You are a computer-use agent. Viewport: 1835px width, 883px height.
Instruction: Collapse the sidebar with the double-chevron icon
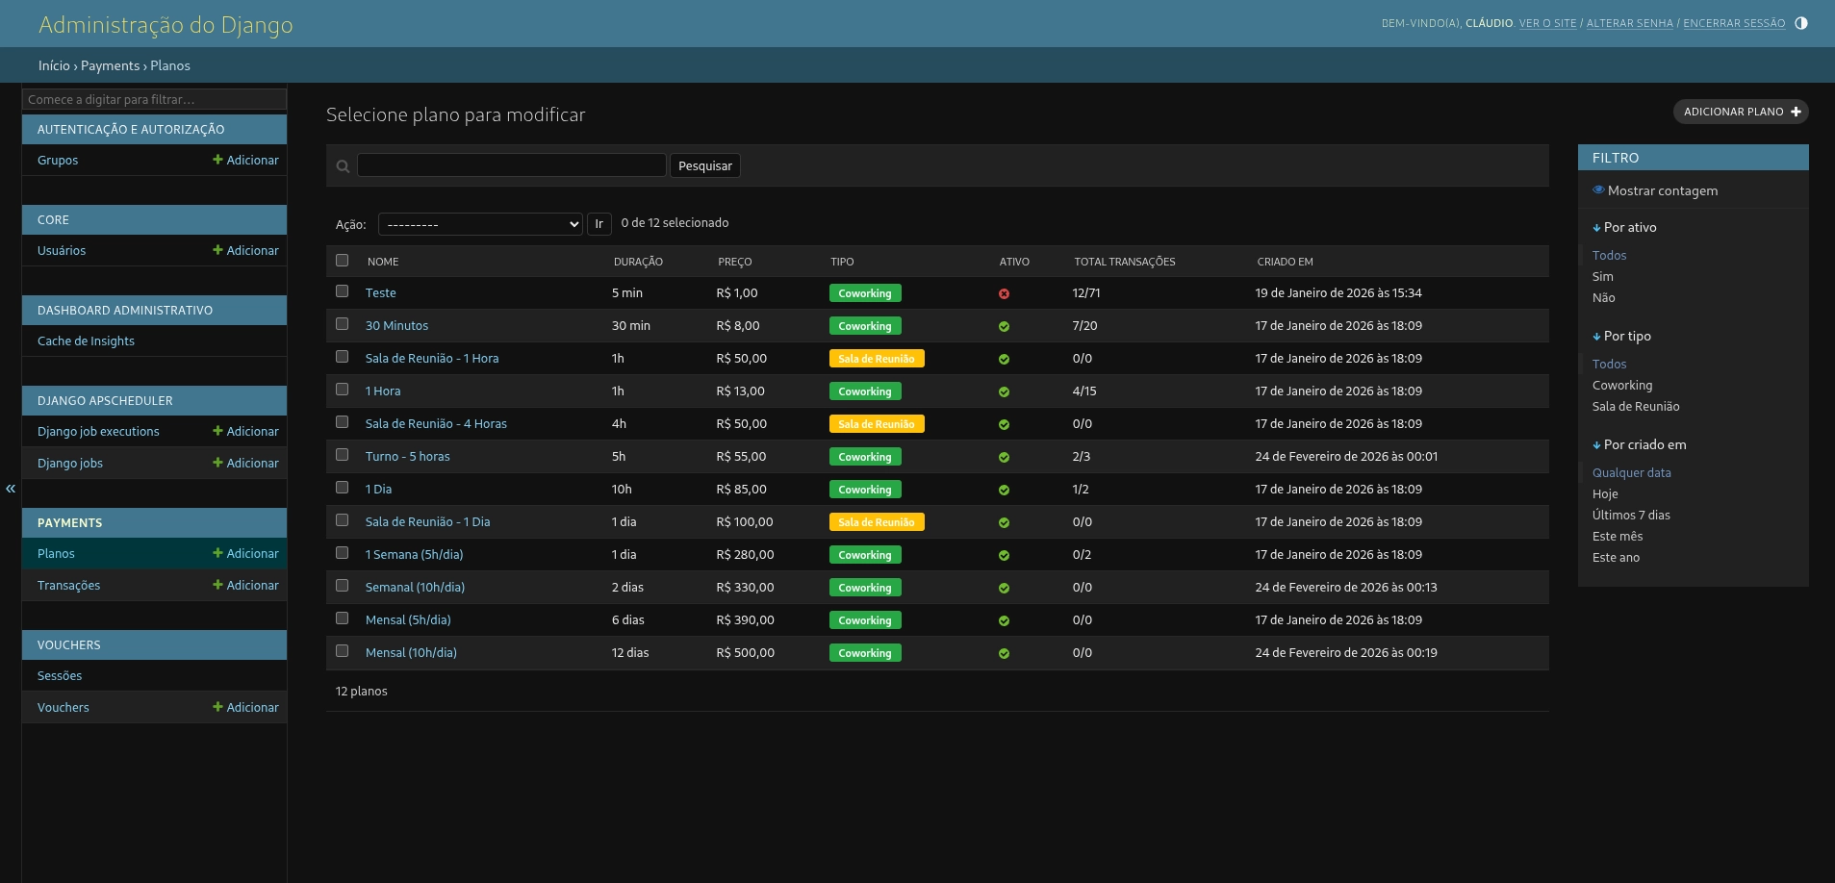(x=11, y=489)
